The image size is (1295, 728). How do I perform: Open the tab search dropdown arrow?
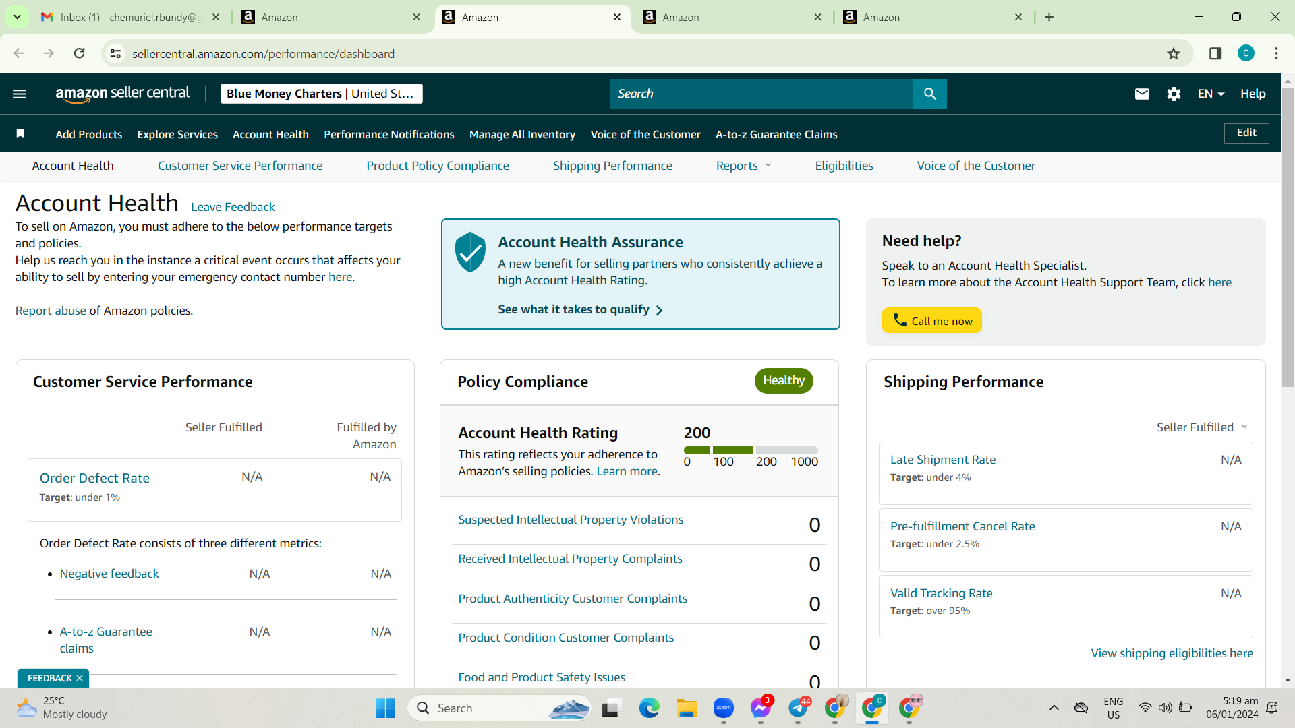(17, 17)
